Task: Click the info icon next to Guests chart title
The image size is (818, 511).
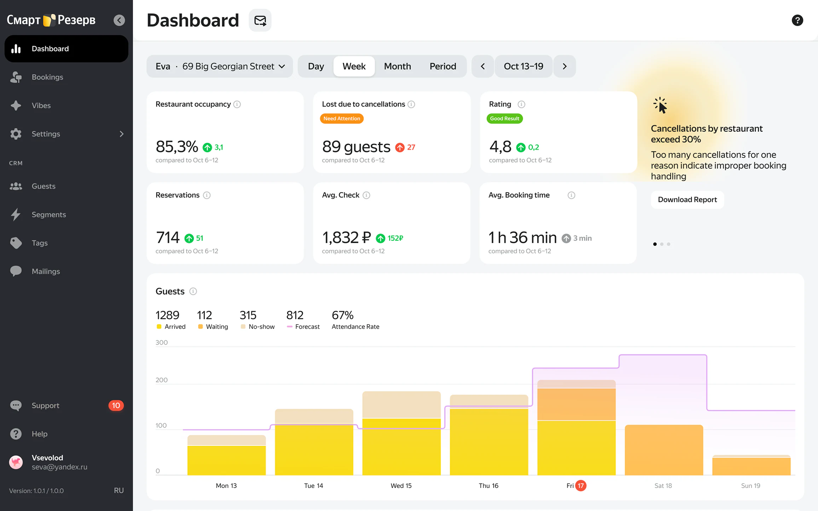Action: pos(193,291)
